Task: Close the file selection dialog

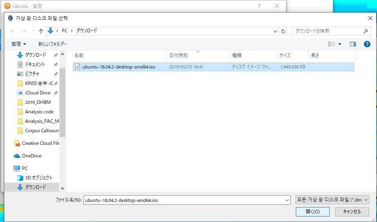Action: [370, 18]
